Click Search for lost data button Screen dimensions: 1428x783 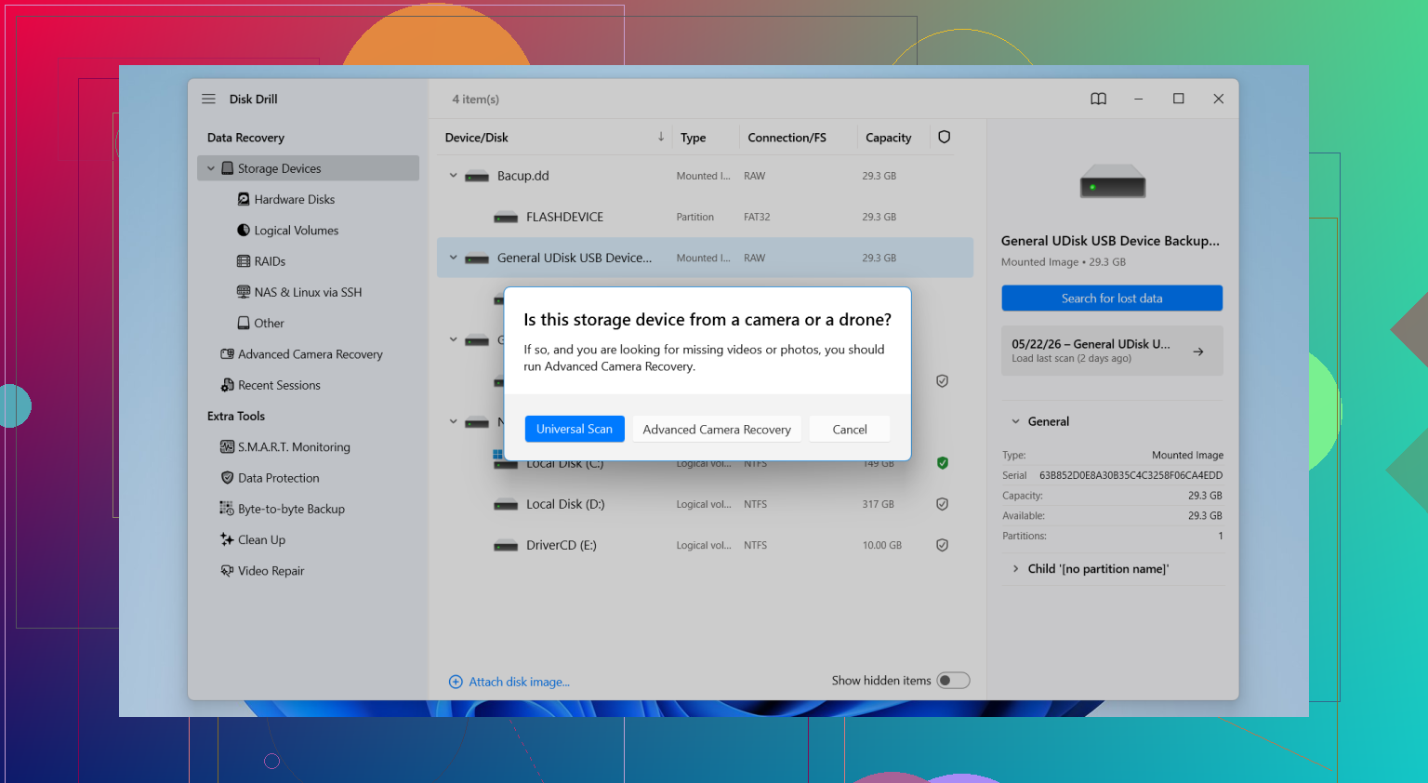(1112, 298)
